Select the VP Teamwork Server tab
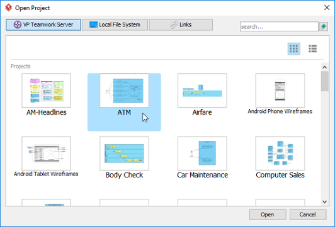This screenshot has height=227, width=335. (x=43, y=24)
